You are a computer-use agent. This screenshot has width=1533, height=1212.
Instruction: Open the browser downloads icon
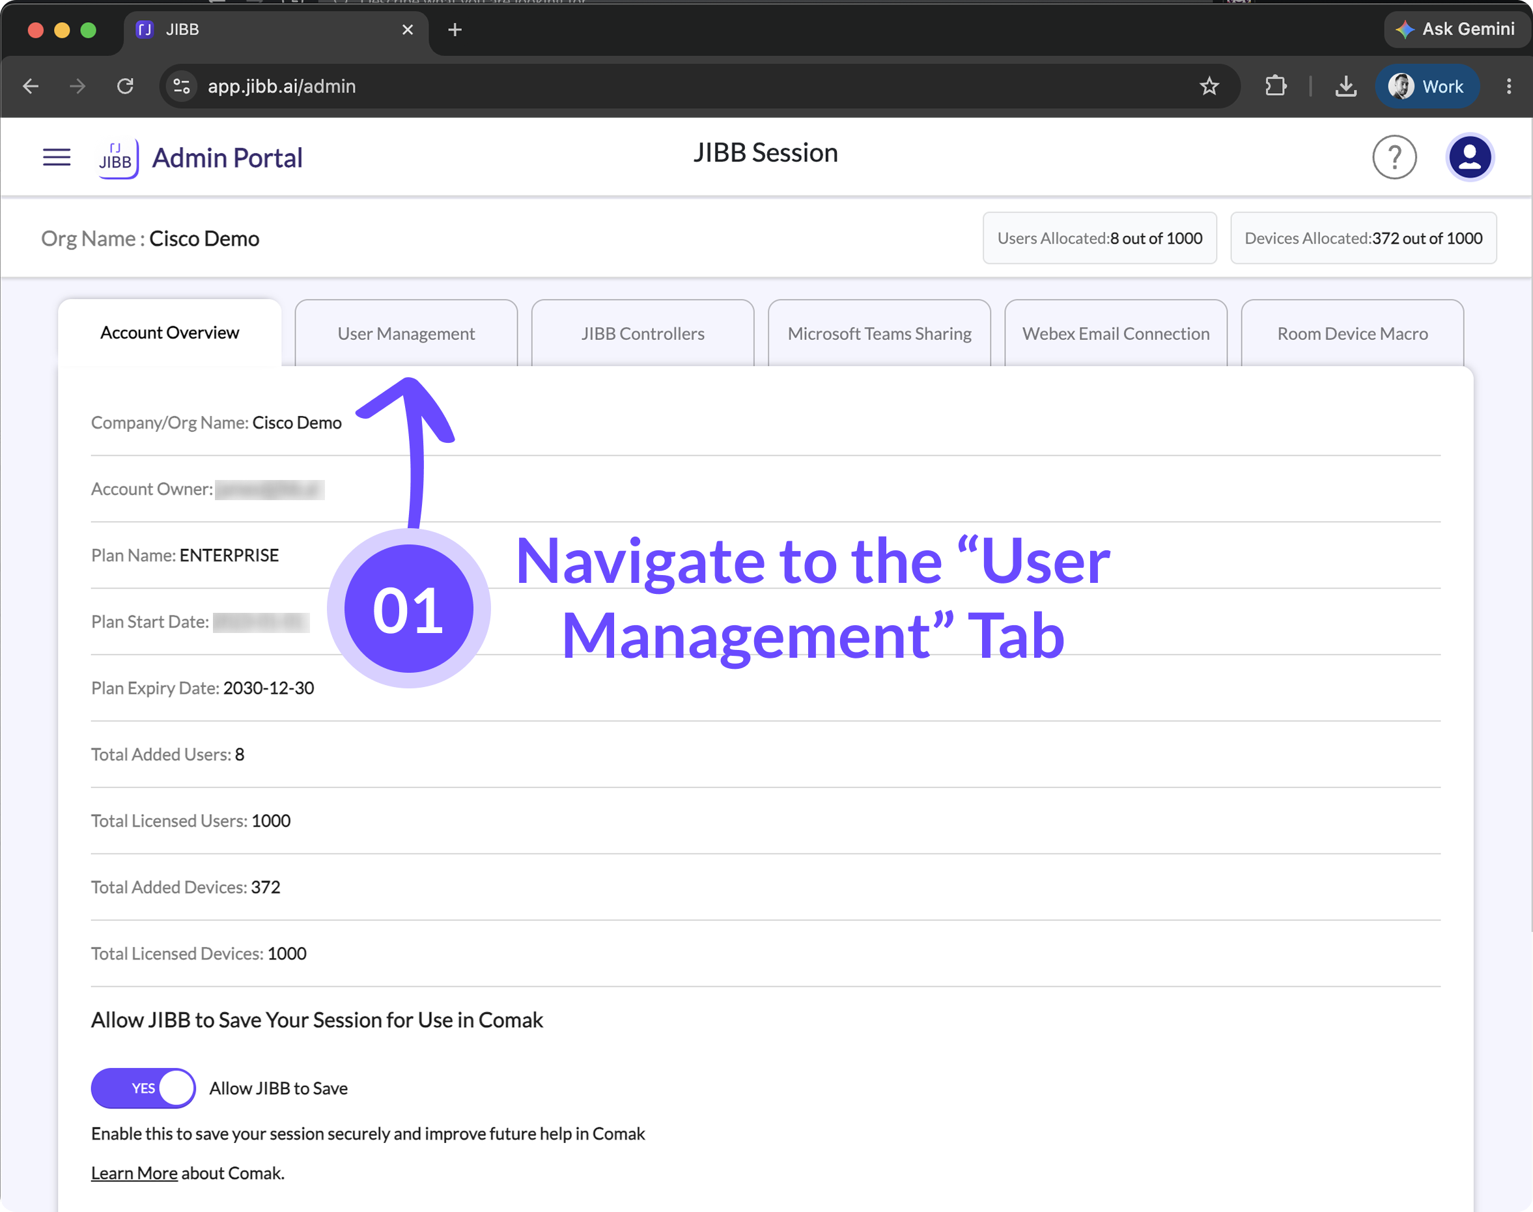click(x=1345, y=86)
